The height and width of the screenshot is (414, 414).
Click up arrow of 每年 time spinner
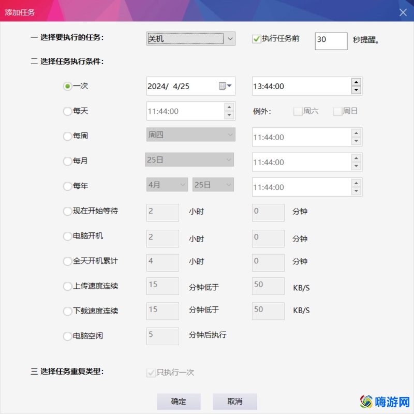pos(356,183)
